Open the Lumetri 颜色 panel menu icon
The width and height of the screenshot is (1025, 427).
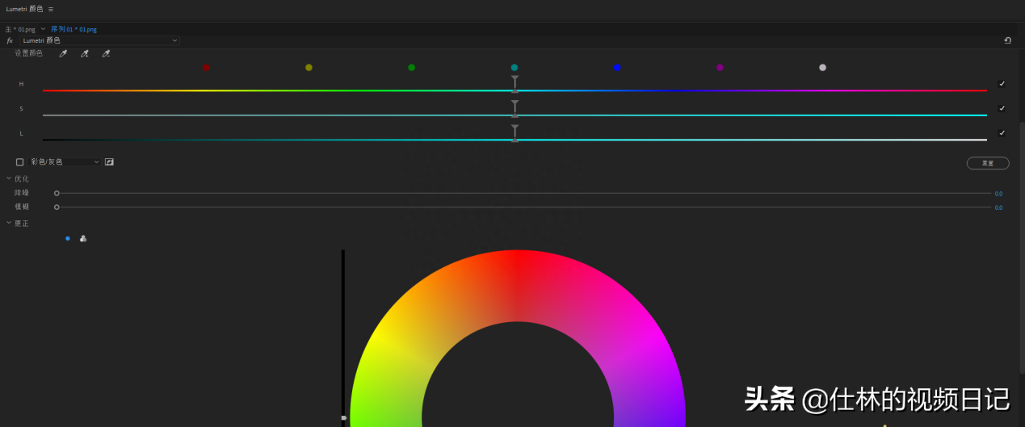51,9
